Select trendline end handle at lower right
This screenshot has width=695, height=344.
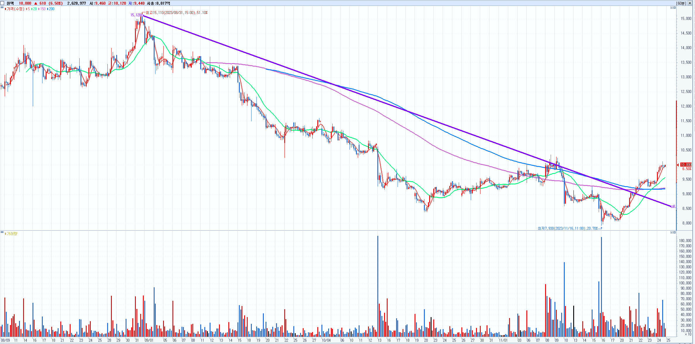[x=672, y=207]
